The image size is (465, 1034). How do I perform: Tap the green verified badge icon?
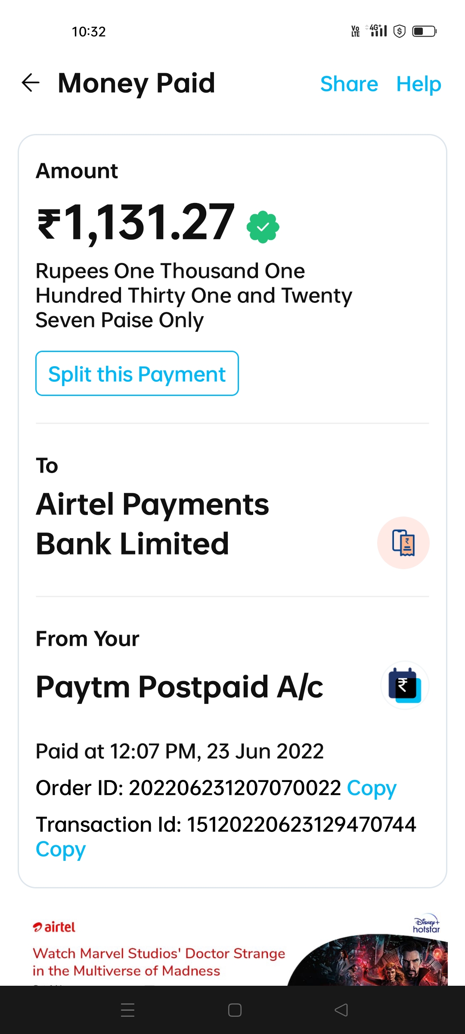pyautogui.click(x=263, y=227)
